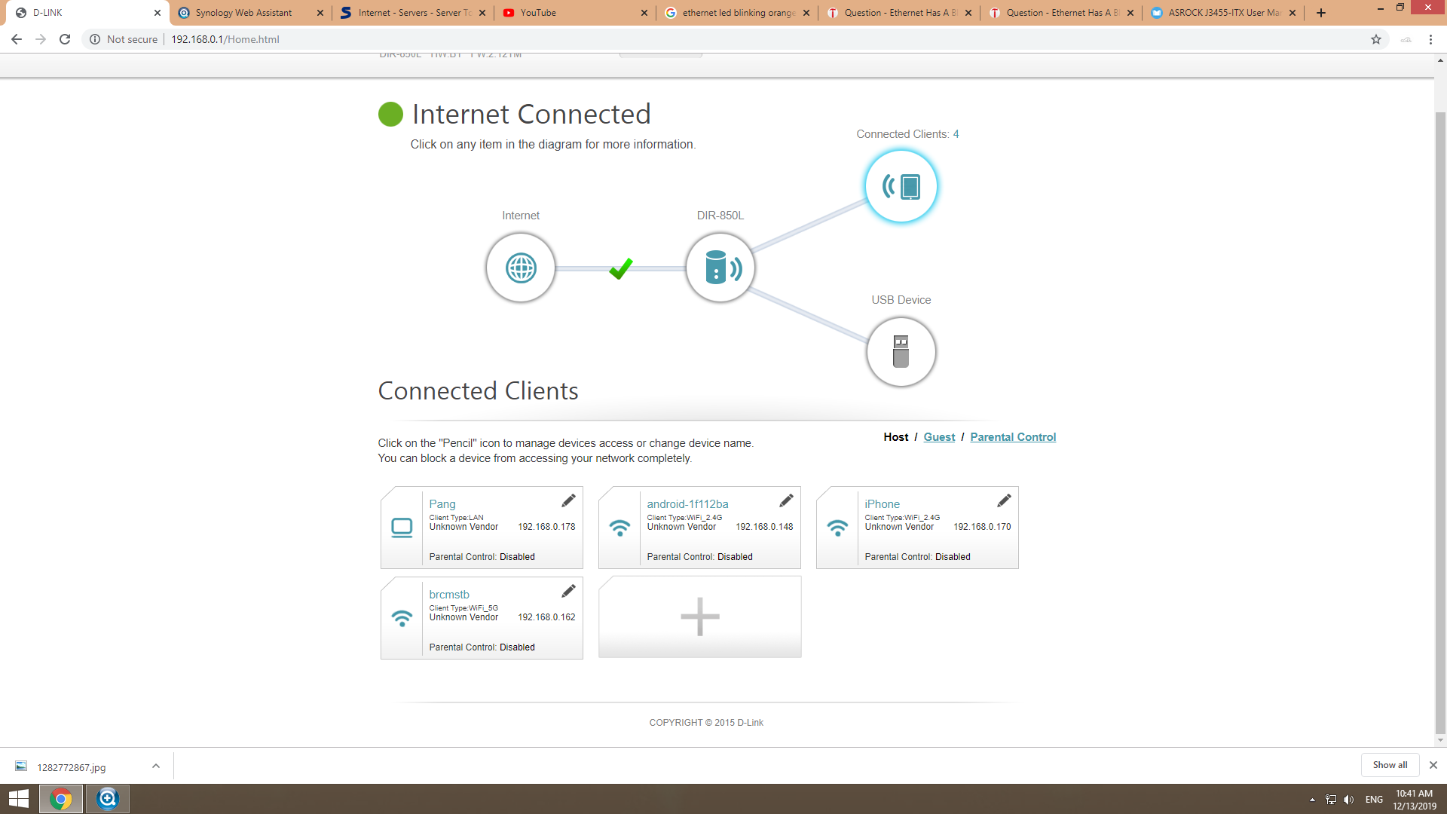Open the Windows Start menu
The height and width of the screenshot is (814, 1447).
click(x=19, y=799)
